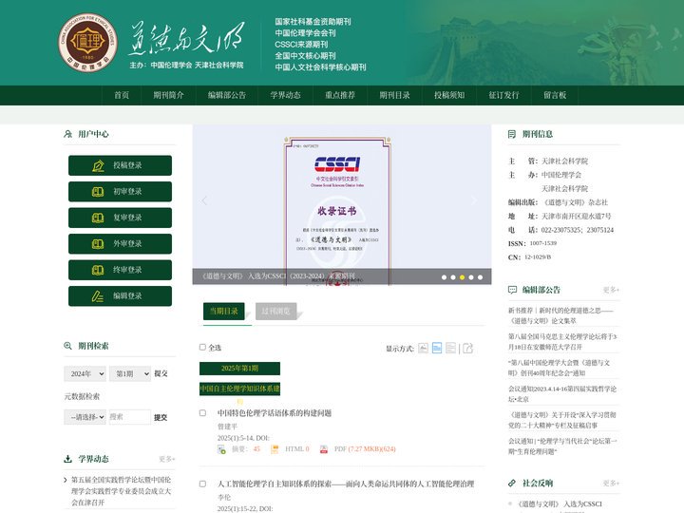Click edit icon on 编辑登录

coord(98,296)
